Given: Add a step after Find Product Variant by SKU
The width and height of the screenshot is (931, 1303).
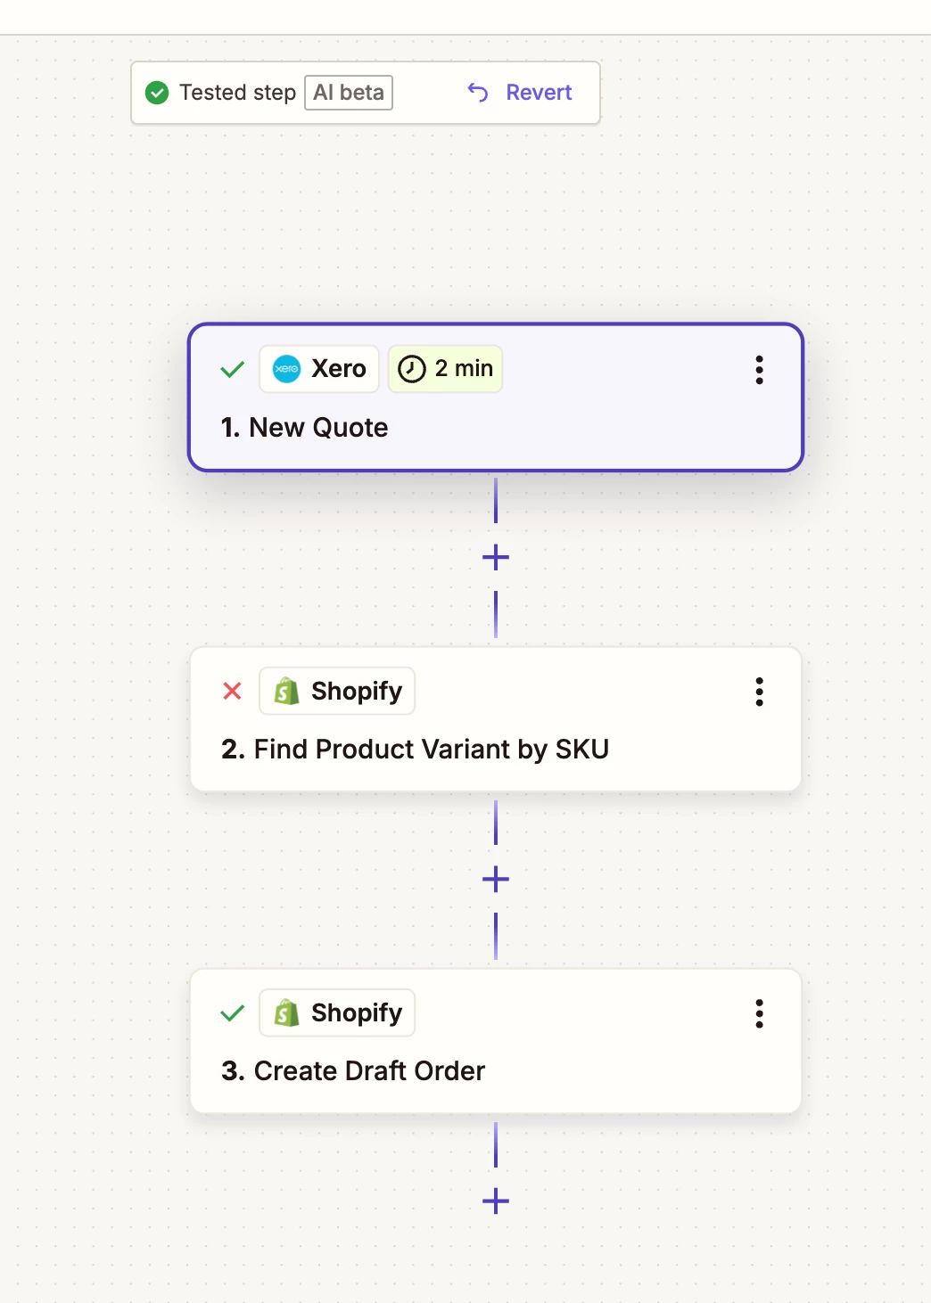Looking at the screenshot, I should (496, 880).
